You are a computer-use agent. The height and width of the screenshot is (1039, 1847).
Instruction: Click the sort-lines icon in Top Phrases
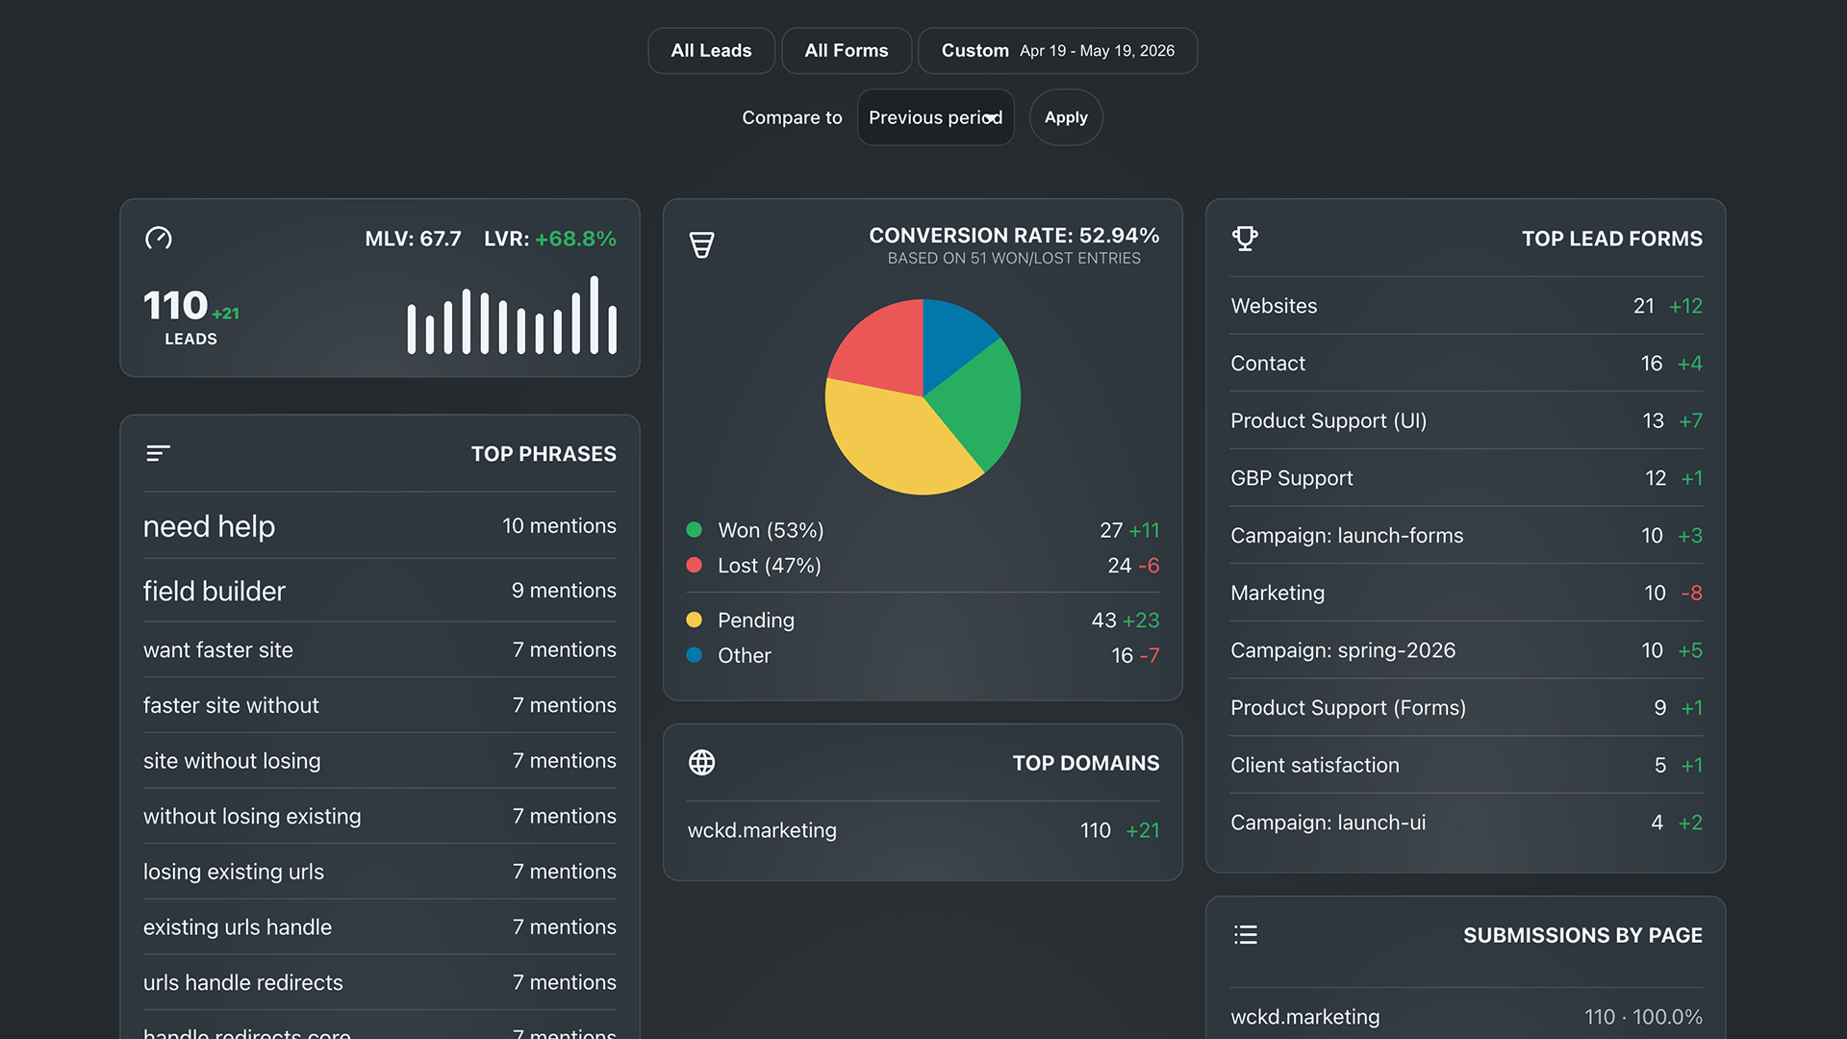(x=159, y=453)
